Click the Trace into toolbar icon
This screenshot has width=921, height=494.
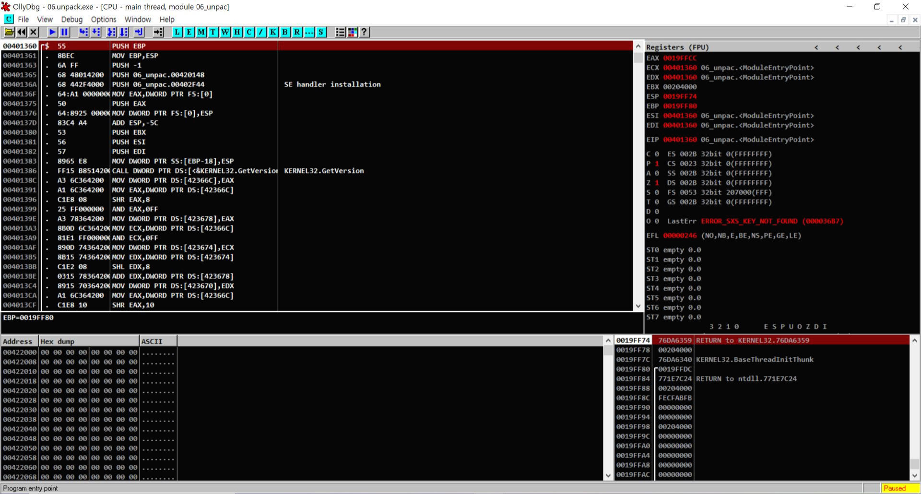111,32
